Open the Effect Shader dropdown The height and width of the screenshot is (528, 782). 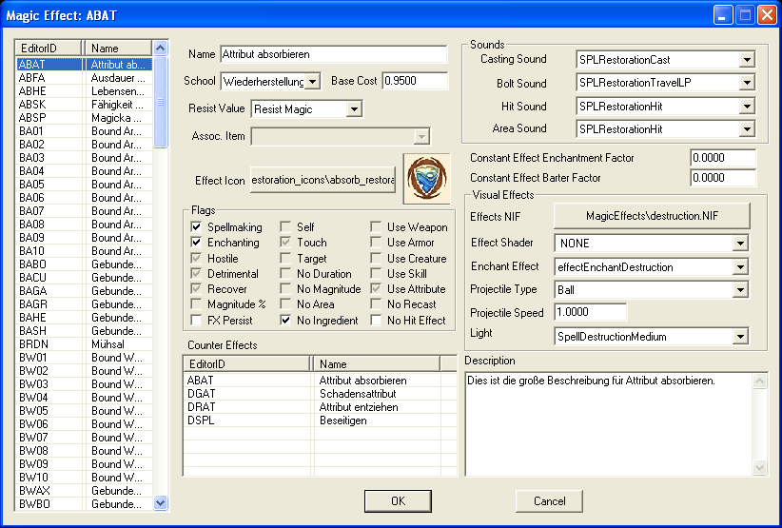(740, 244)
